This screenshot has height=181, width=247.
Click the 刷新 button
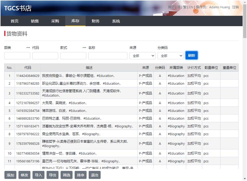click(x=192, y=55)
